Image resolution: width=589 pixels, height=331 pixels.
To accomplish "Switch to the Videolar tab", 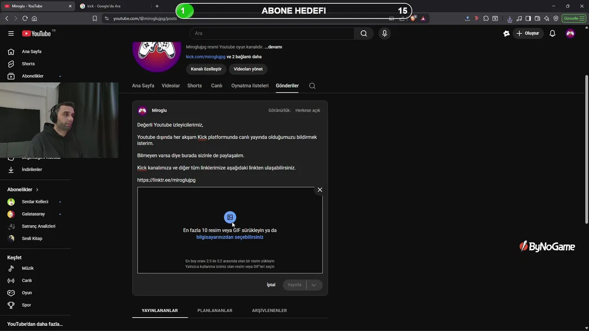I will (171, 86).
